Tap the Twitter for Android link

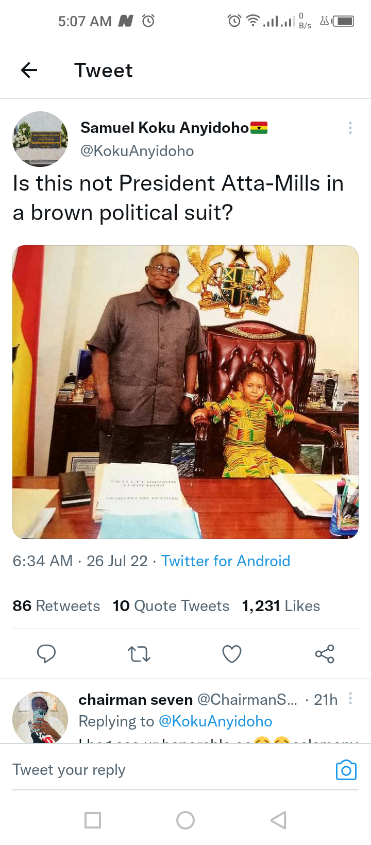[x=226, y=561]
